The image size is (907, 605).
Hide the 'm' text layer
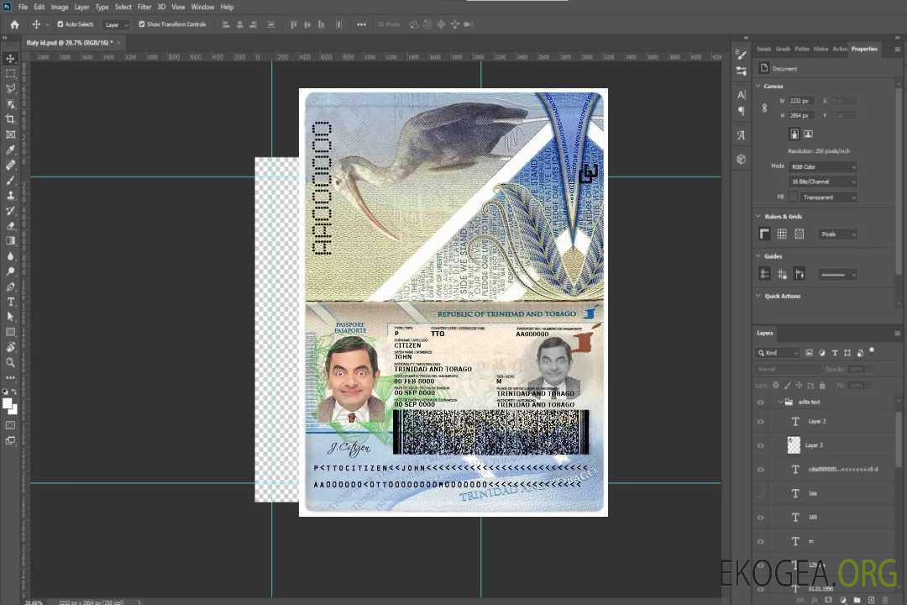(x=761, y=542)
